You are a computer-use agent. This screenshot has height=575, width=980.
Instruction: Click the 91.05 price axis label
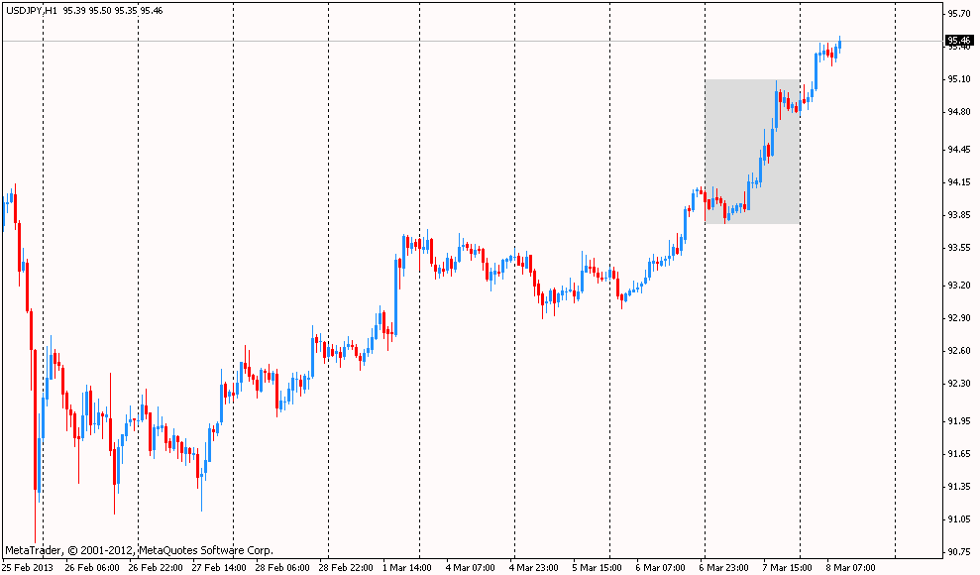tap(959, 519)
